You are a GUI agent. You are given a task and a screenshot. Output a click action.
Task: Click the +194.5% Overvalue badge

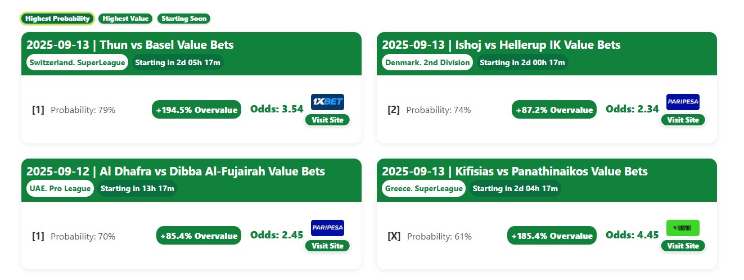pos(196,110)
